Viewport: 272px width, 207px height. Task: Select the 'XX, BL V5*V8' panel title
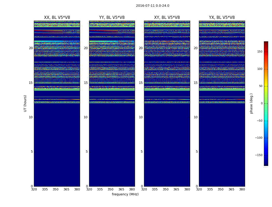point(57,18)
